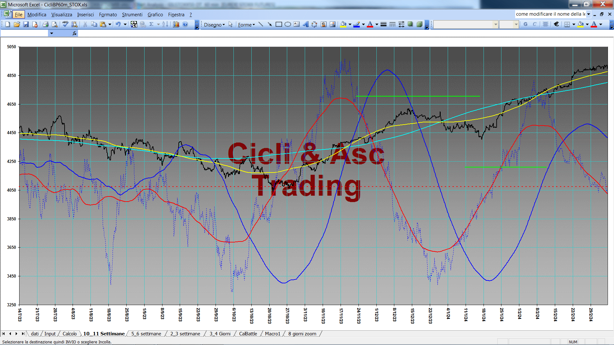Image resolution: width=614 pixels, height=345 pixels.
Task: Expand the Undo history dropdown arrow
Action: point(125,24)
